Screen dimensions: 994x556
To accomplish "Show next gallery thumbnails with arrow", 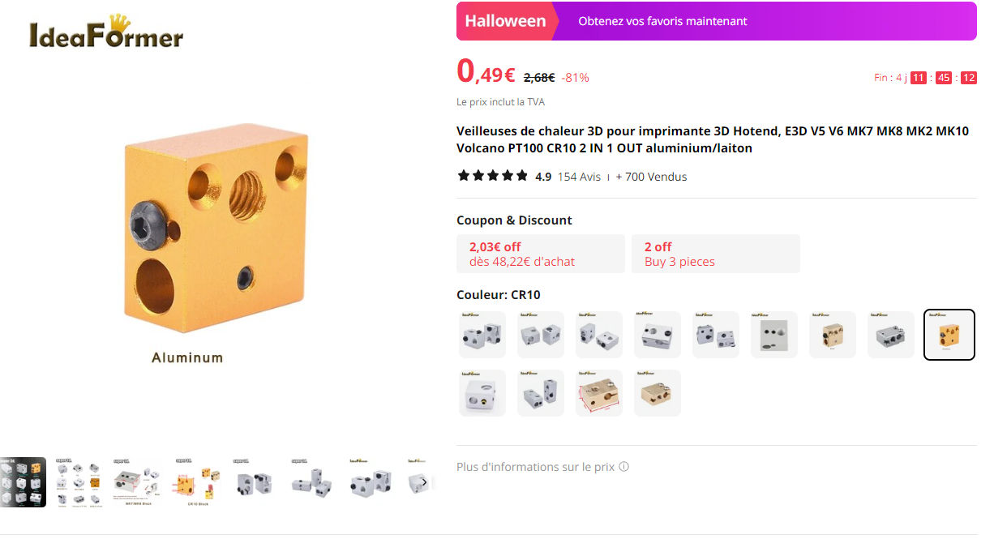I will click(424, 483).
